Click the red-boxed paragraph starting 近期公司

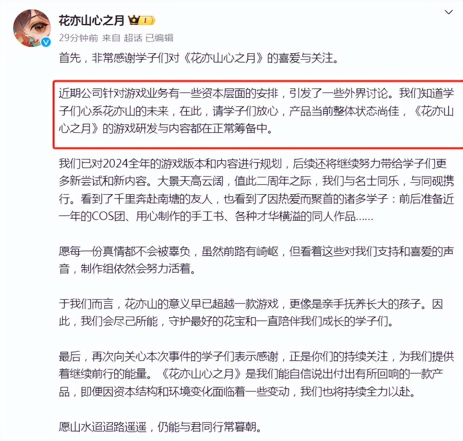(x=256, y=111)
